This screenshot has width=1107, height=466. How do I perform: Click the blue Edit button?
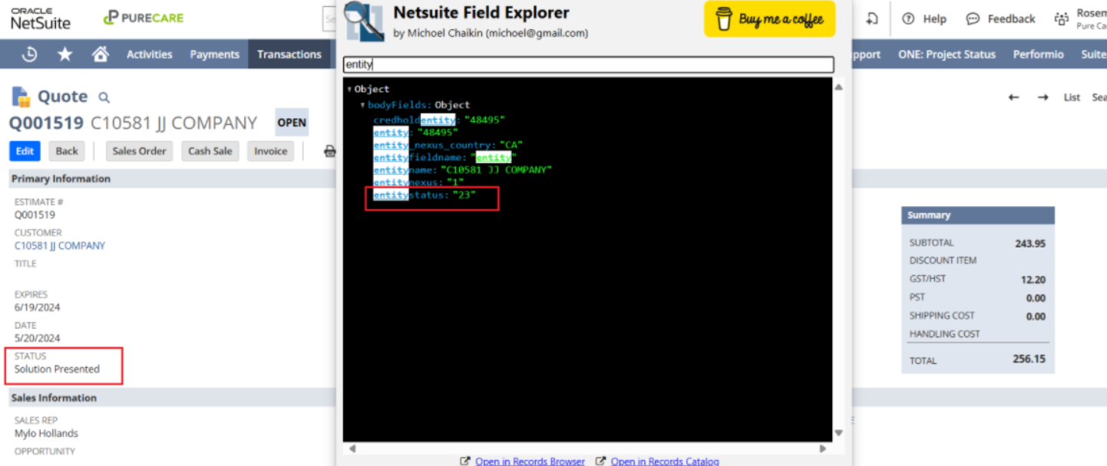tap(25, 151)
